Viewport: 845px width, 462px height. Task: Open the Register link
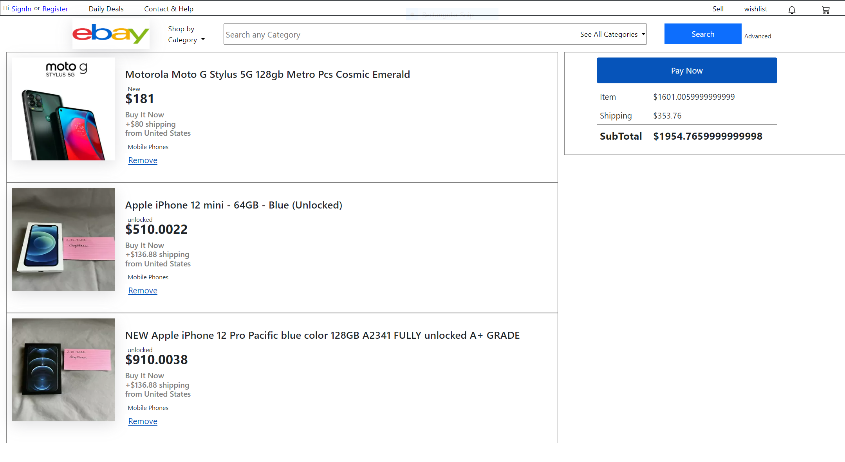click(x=55, y=9)
